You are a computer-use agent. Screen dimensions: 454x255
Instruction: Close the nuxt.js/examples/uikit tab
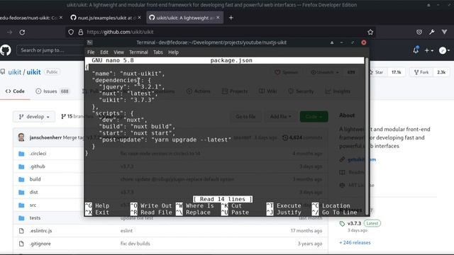tap(140, 18)
